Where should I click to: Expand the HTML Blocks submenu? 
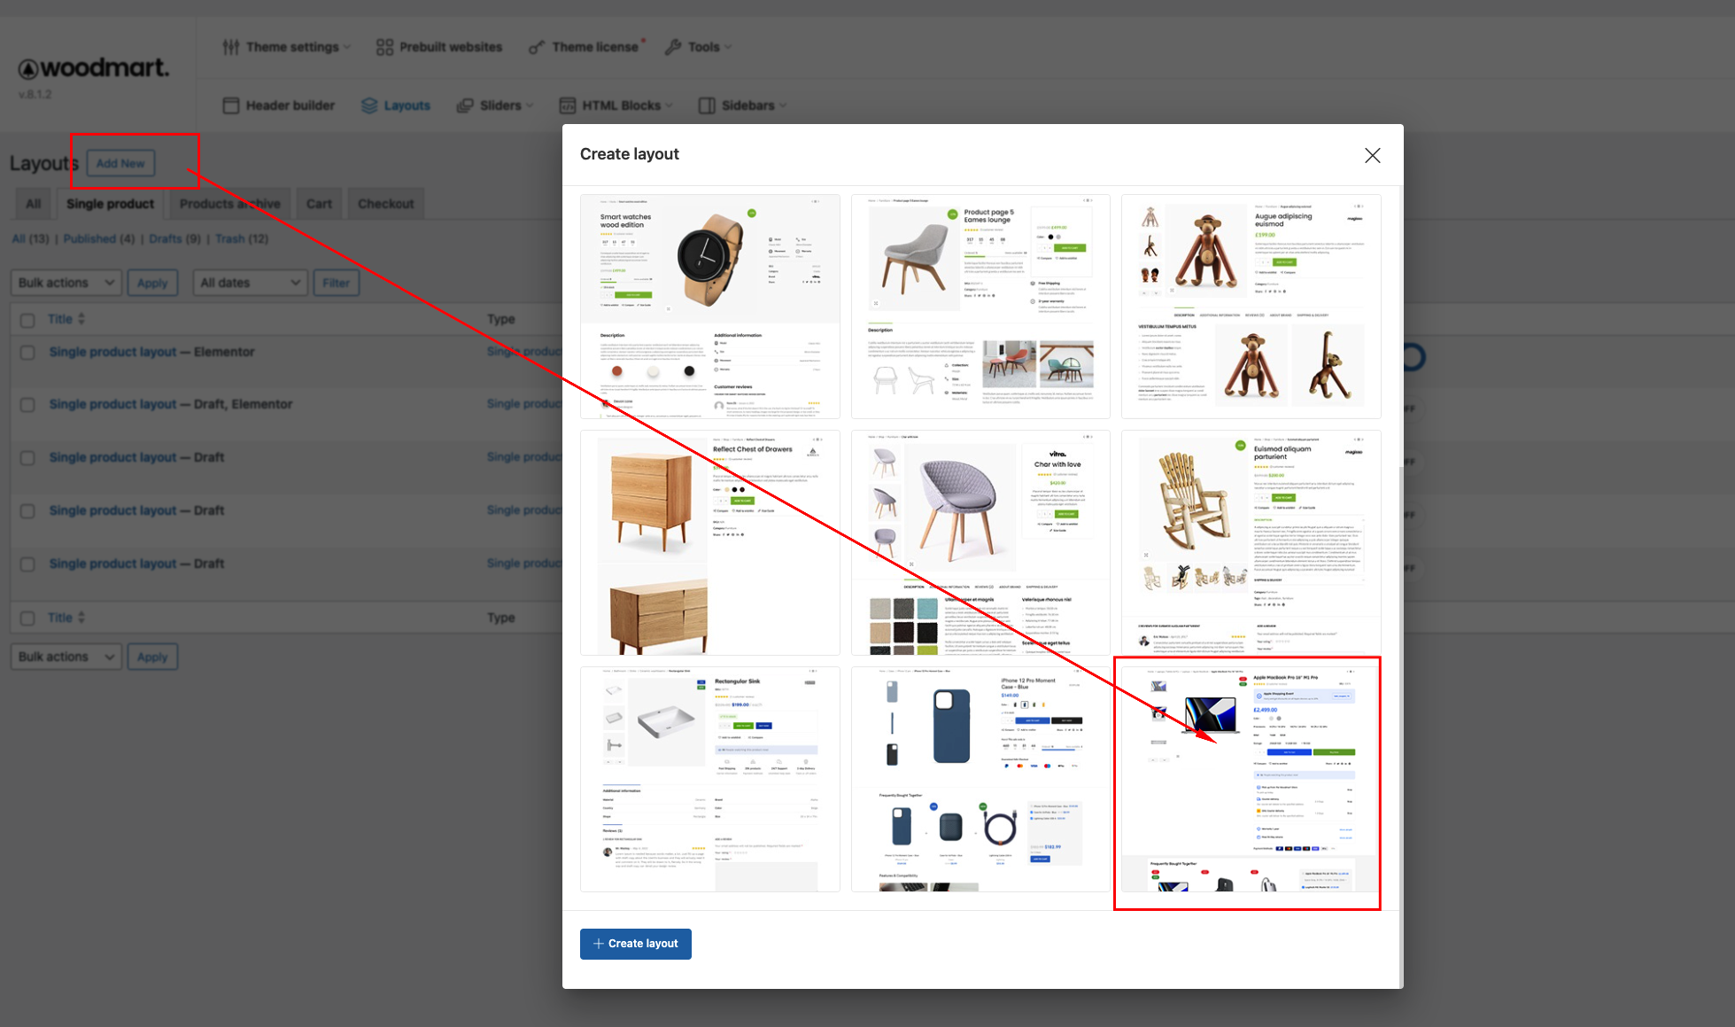pos(669,105)
